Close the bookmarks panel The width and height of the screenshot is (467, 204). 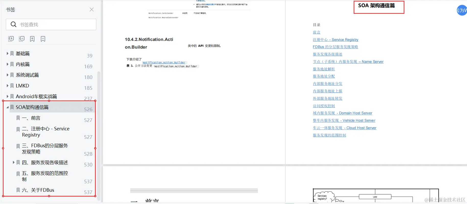coord(92,9)
